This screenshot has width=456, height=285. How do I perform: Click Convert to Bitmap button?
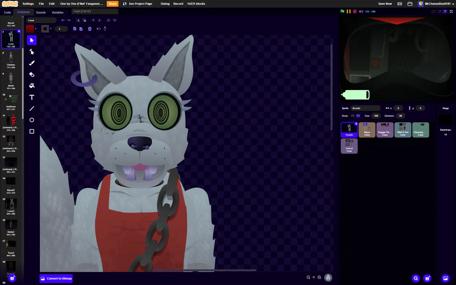[56, 278]
